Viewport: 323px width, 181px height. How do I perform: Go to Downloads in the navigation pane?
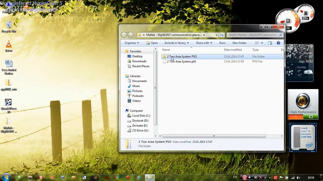coord(139,61)
